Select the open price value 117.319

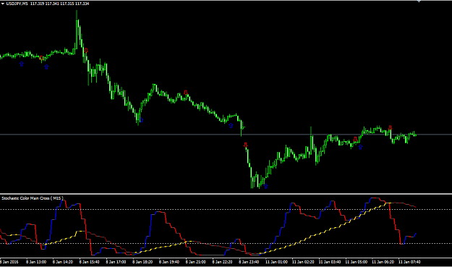(37, 4)
